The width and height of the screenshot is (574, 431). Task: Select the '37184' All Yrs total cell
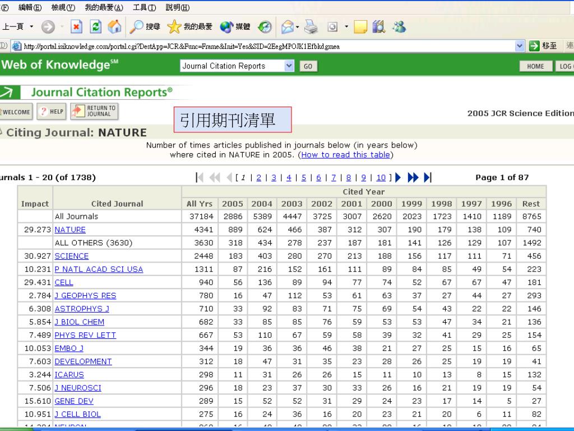(x=201, y=217)
